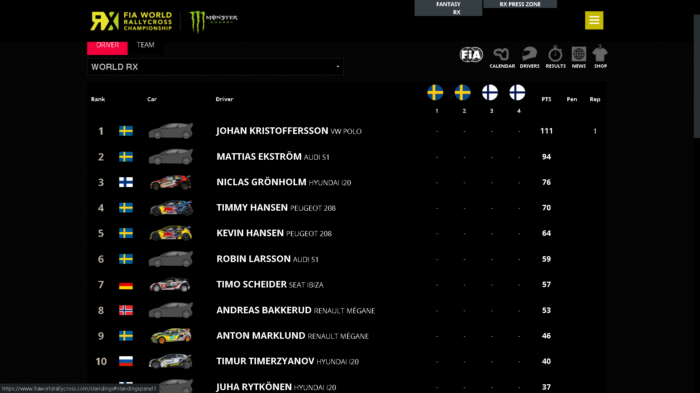Image resolution: width=700 pixels, height=393 pixels.
Task: Click the page vertical scrollbar thumb
Action: [x=696, y=76]
